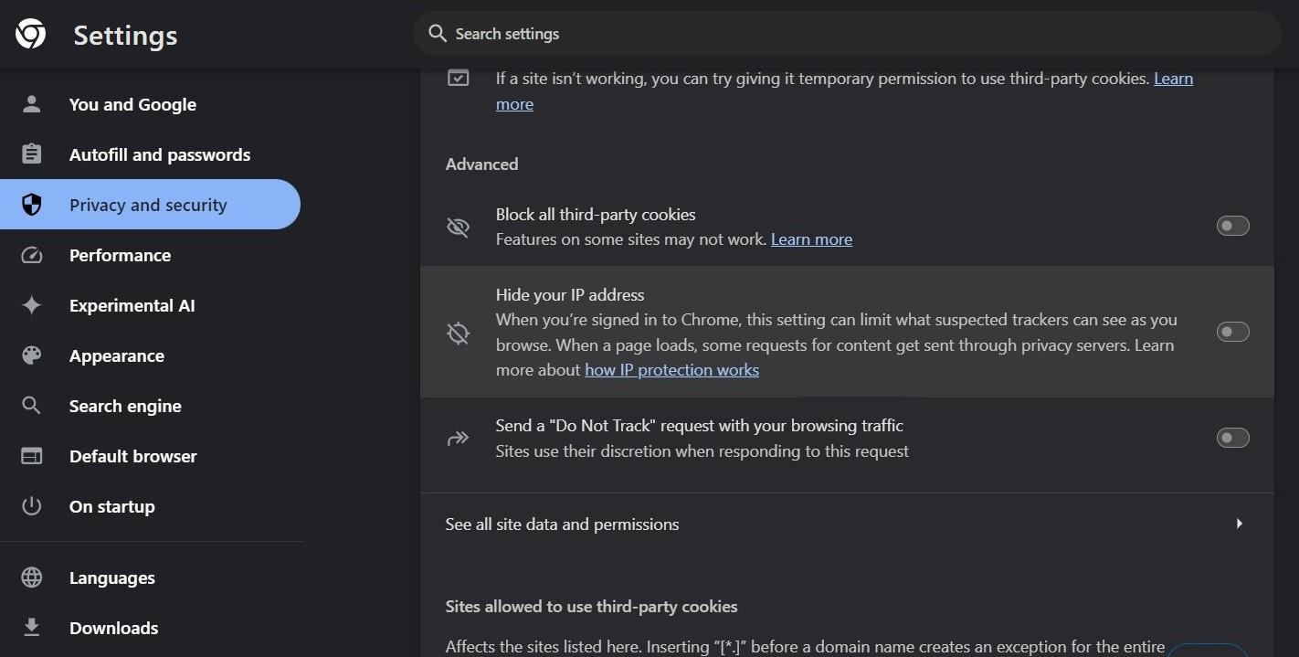This screenshot has width=1299, height=657.
Task: Expand See all site data and permissions arrow
Action: coord(1240,524)
